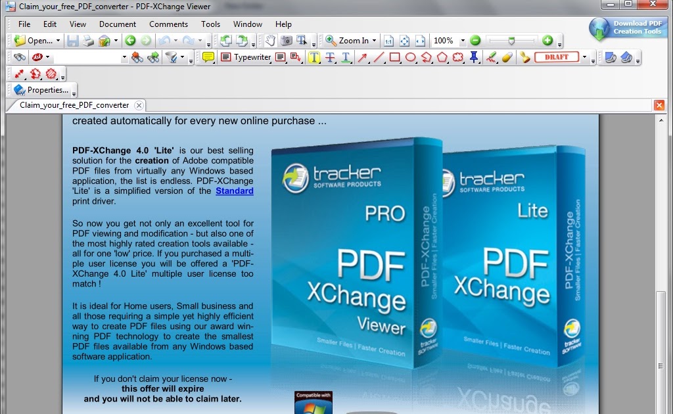Click the zoom slider handle
This screenshot has width=673, height=414.
(511, 40)
